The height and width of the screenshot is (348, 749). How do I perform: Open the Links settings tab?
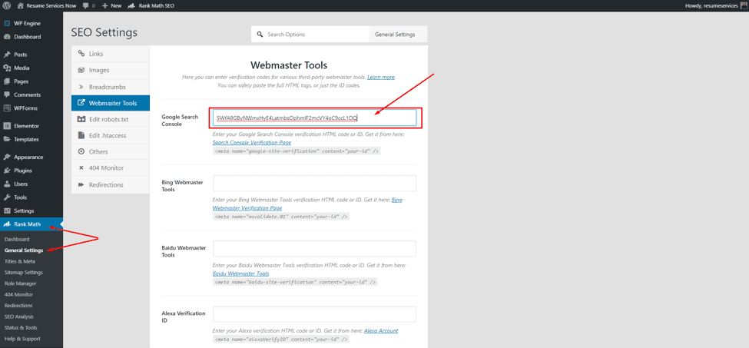[111, 54]
